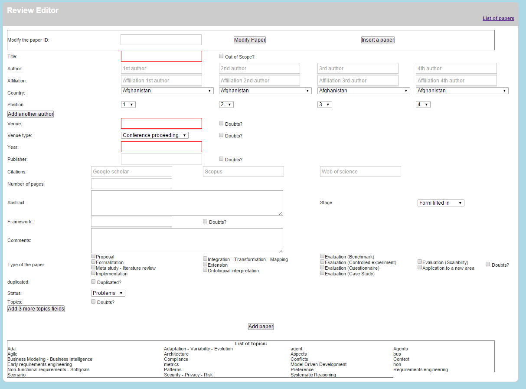The image size is (526, 389).
Task: Check the Doubts? box beside Venue field
Action: pos(221,123)
